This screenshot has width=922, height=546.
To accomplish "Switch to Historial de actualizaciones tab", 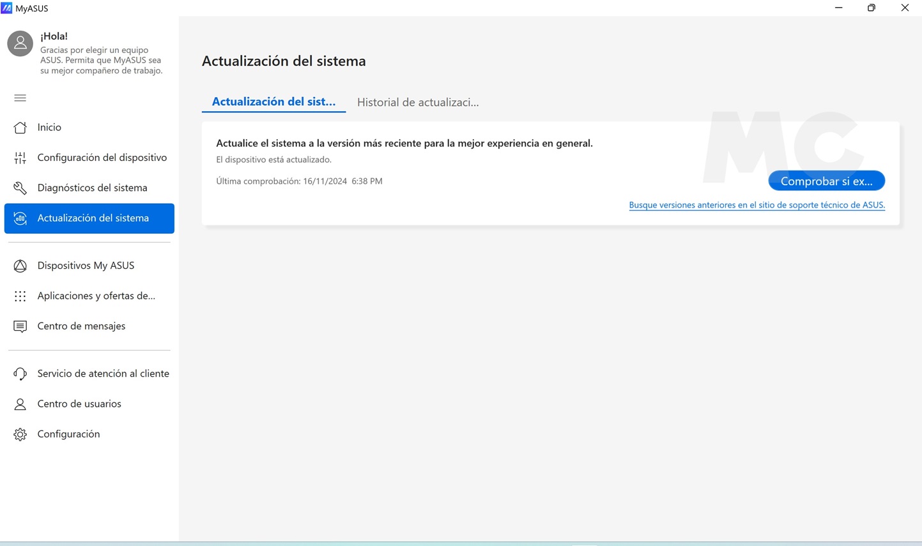I will click(417, 102).
